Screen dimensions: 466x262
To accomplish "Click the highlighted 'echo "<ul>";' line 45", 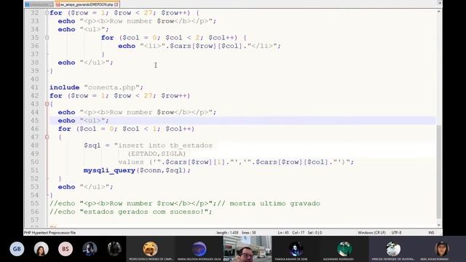I will pyautogui.click(x=84, y=121).
